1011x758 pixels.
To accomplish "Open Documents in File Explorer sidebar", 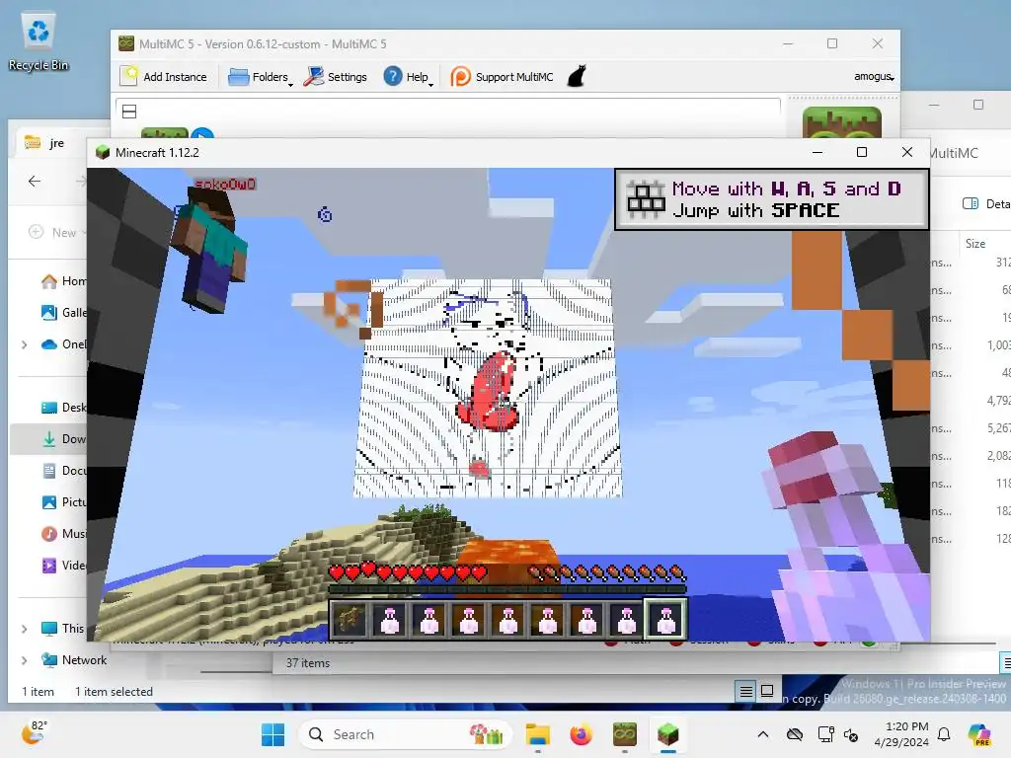I will point(64,471).
